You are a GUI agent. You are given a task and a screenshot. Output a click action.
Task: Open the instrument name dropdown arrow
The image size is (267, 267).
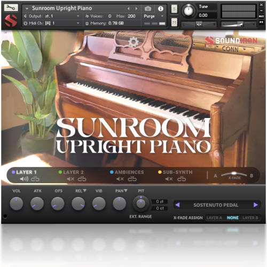(27, 9)
